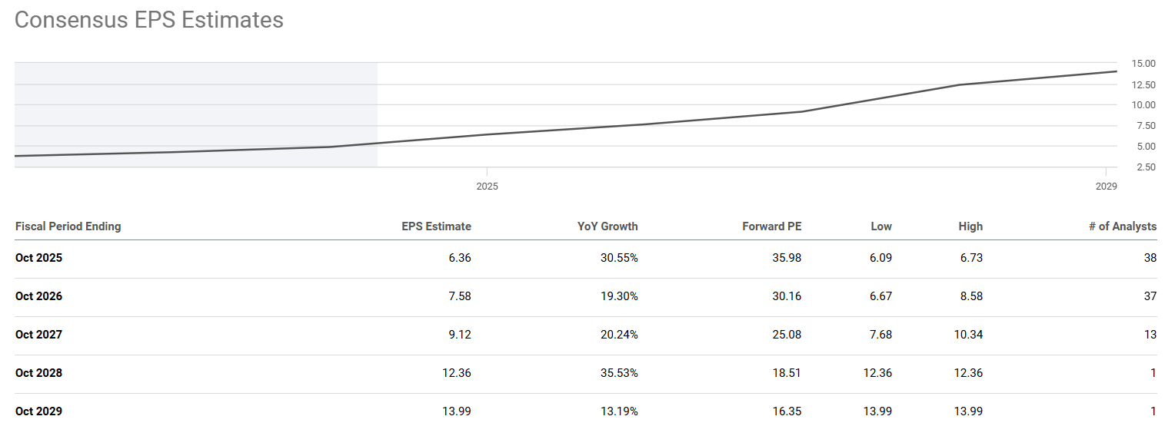Viewport: 1175px width, 436px height.
Task: Click the 2025 marker on chart axis
Action: [487, 187]
